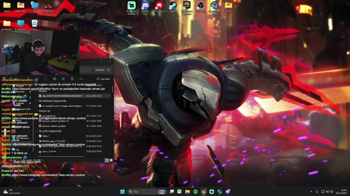
Task: Collapse the Bu haftanın başlarında group
Action: click(x=37, y=101)
